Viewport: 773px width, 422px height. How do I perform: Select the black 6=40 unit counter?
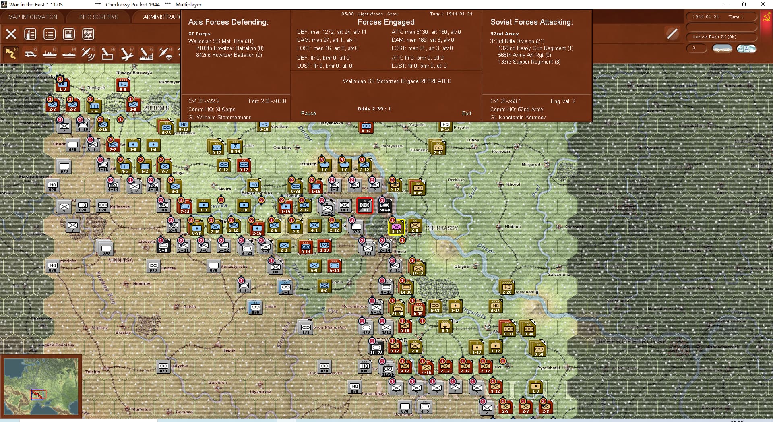[x=384, y=205]
